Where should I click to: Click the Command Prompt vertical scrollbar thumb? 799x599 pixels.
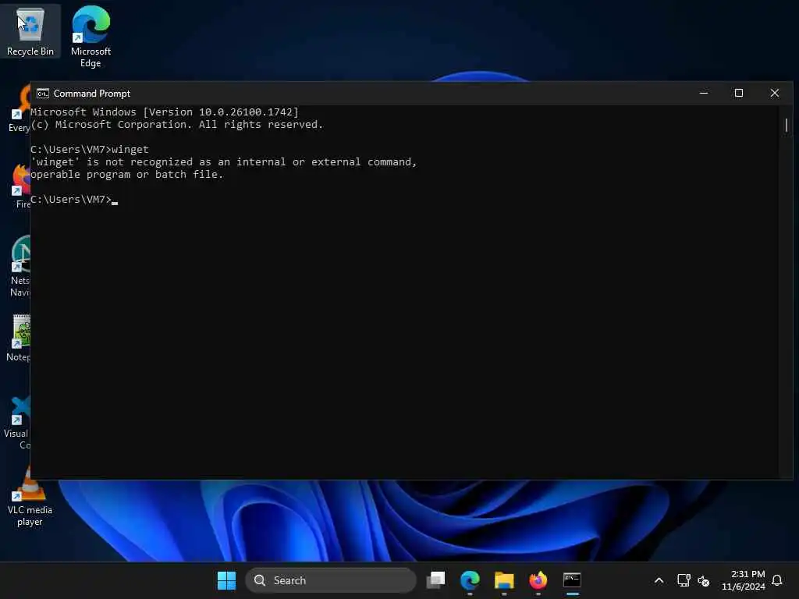[x=787, y=125]
